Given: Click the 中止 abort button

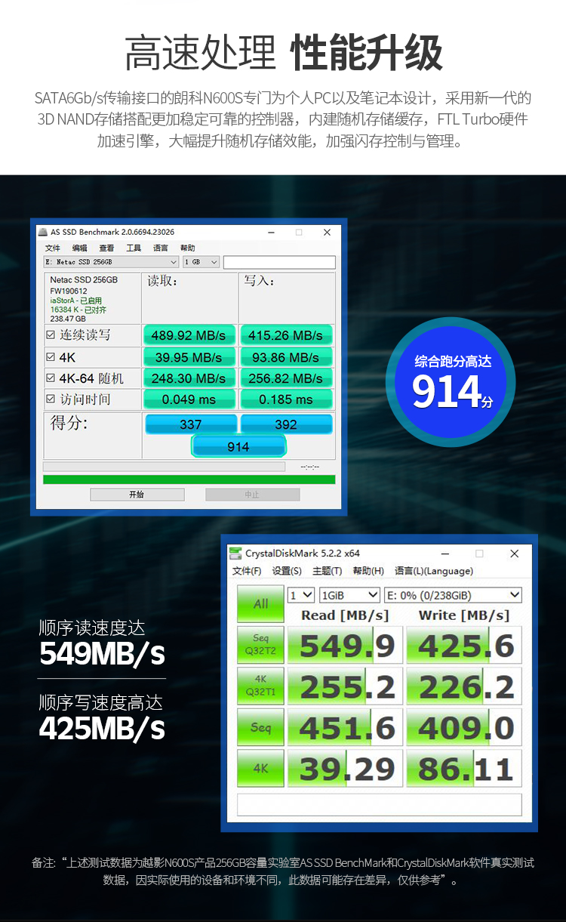Looking at the screenshot, I should [x=252, y=495].
